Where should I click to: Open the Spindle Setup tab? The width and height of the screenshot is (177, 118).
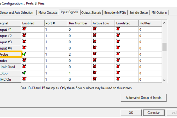[139, 12]
